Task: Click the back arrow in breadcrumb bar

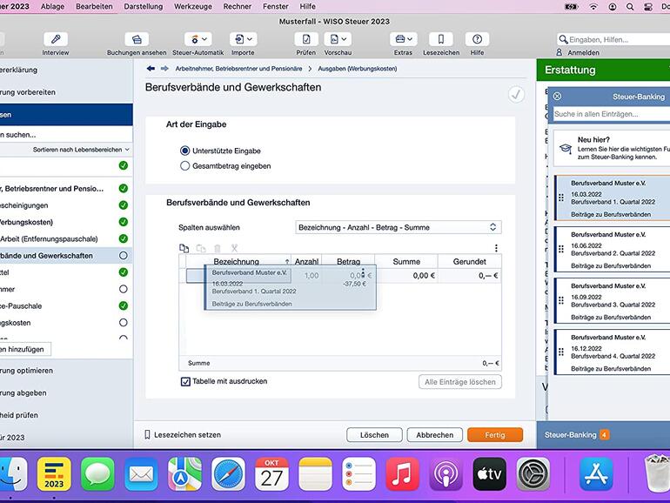Action: (151, 68)
